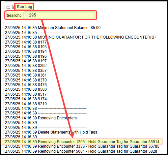Select highlighted Removing Encounter 1295 log line
This screenshot has height=155, width=168.
[x=82, y=142]
